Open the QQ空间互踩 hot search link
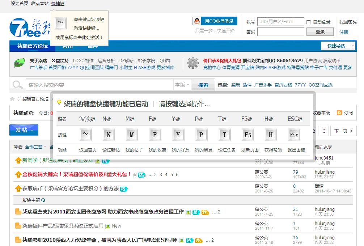The width and height of the screenshot is (364, 246). tap(320, 85)
